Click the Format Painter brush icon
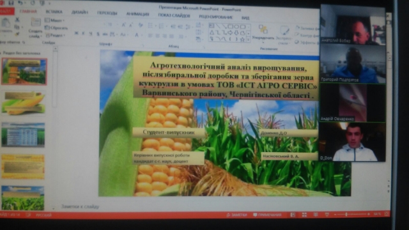Image resolution: width=409 pixels, height=230 pixels. [x=17, y=34]
